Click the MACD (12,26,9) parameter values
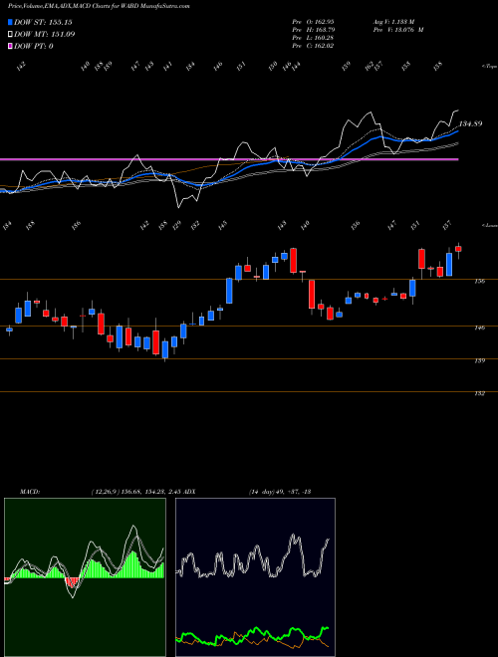Viewport: 498px width, 657px height. (135, 492)
